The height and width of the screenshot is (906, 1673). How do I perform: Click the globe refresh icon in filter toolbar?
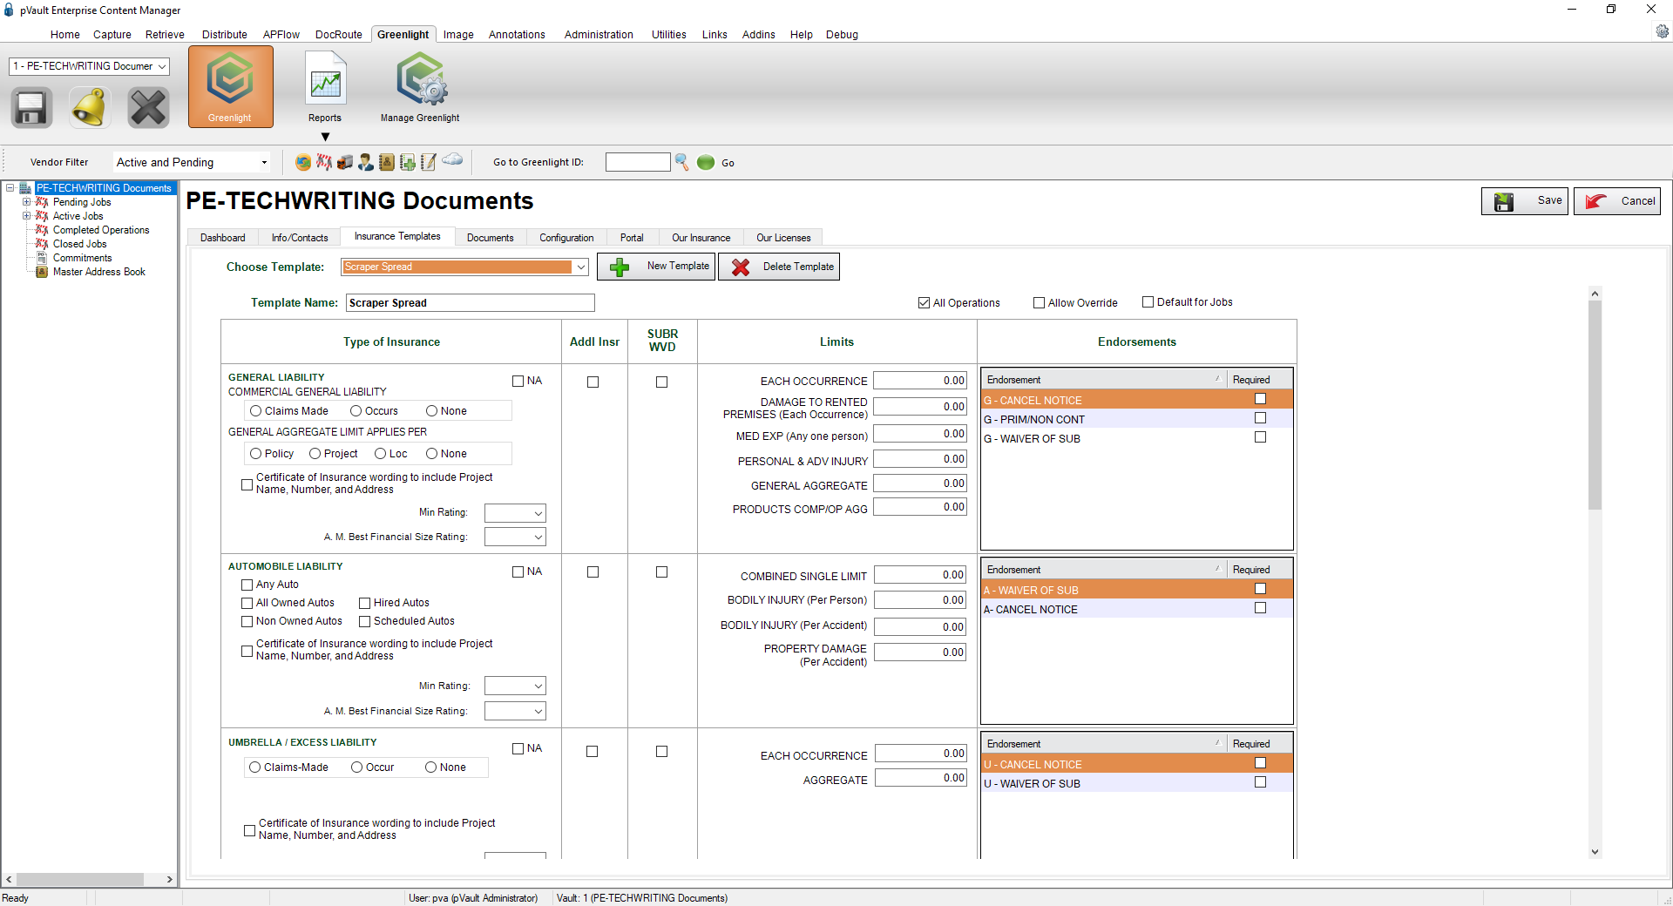[303, 162]
